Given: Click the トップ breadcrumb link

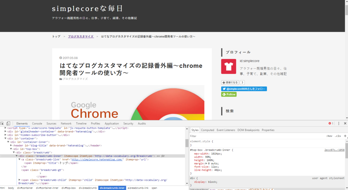Looking at the screenshot, I should click(x=56, y=37).
